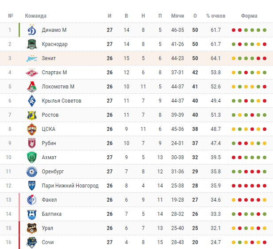This screenshot has width=273, height=249.
Task: Open the Пари Нижний Новгород team link
Action: tap(70, 186)
